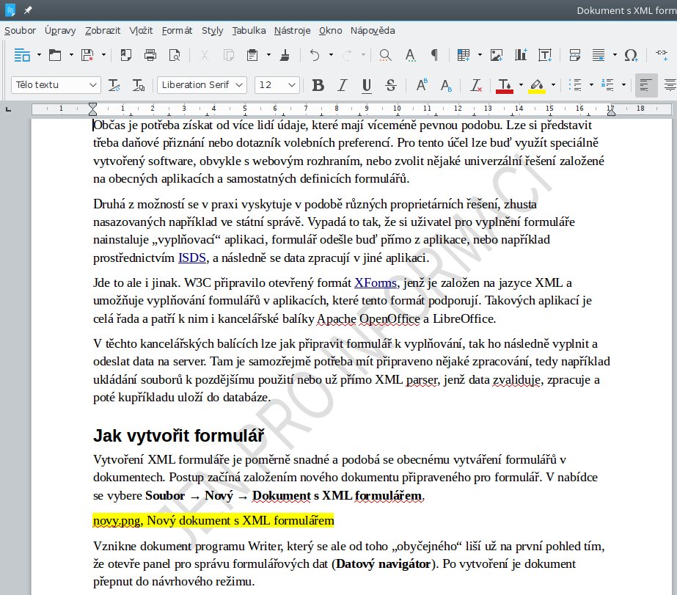Expand the Insert Table dropdown arrow
Viewport: 677px width, 595px height.
[480, 55]
